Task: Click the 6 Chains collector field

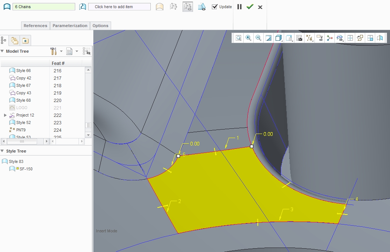Action: pos(44,7)
